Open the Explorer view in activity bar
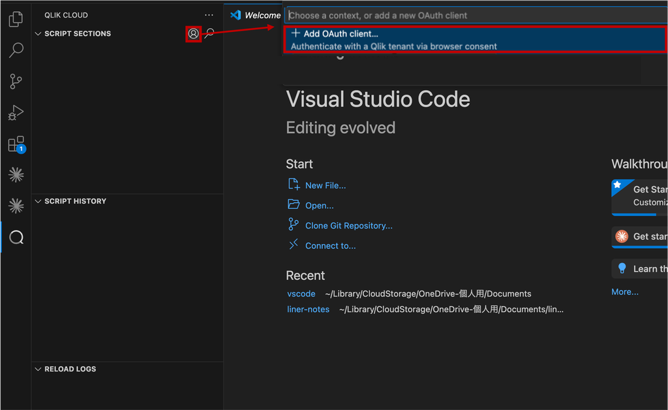This screenshot has width=668, height=410. tap(16, 19)
